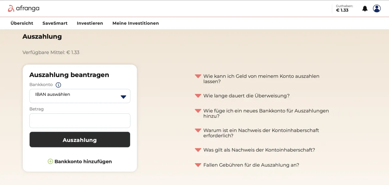Open the IBAN auswählen dropdown
Image resolution: width=389 pixels, height=185 pixels.
[80, 96]
